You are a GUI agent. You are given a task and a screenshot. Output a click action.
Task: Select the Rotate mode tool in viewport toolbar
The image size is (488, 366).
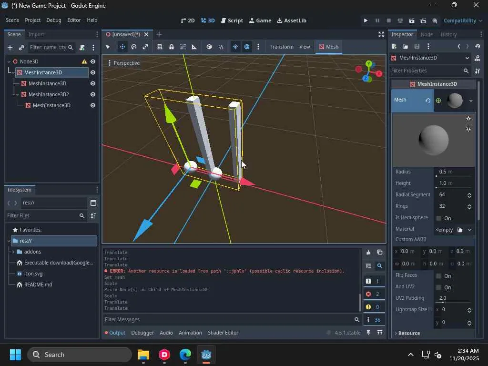click(134, 47)
